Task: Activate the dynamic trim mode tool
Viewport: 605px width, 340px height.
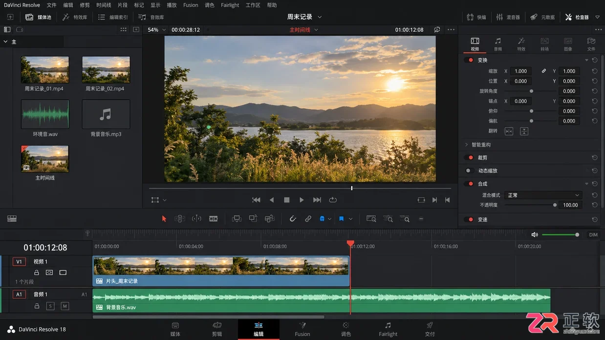Action: click(x=196, y=219)
